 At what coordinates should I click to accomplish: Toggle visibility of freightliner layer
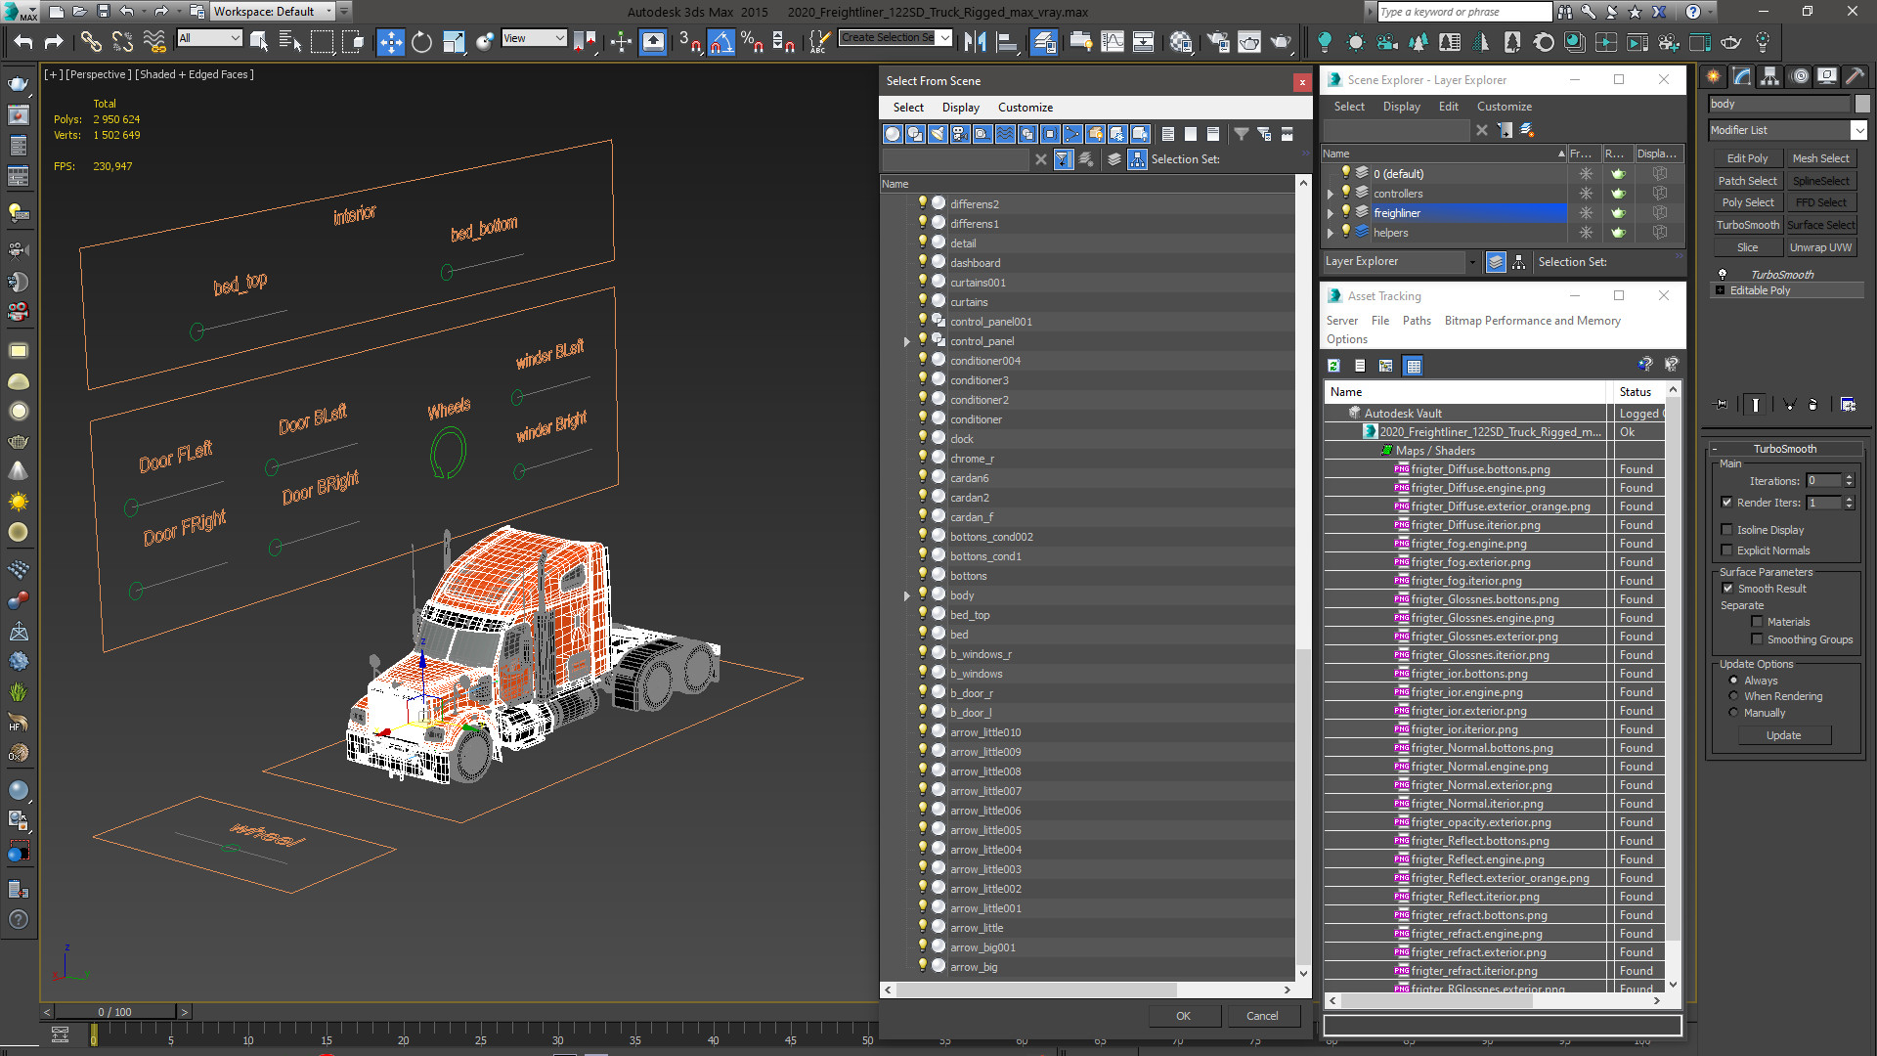pos(1346,213)
